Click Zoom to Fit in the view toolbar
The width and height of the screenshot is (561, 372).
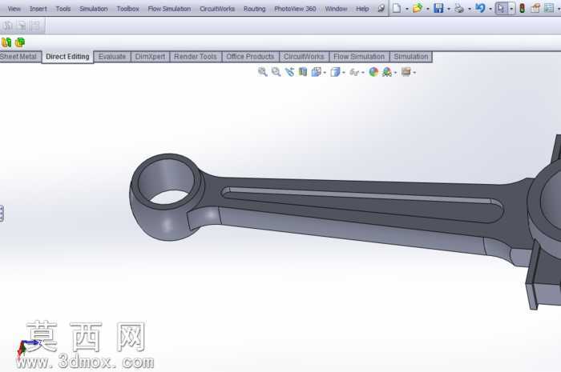click(x=262, y=72)
